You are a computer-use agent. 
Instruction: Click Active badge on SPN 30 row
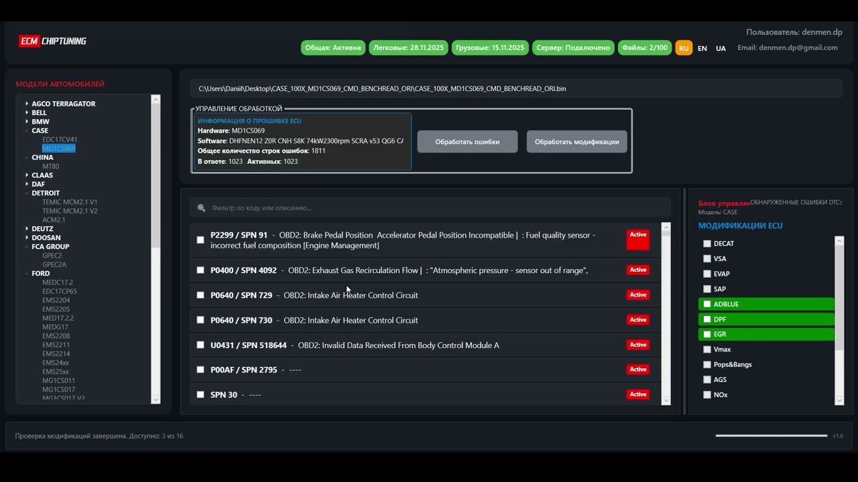coord(638,394)
